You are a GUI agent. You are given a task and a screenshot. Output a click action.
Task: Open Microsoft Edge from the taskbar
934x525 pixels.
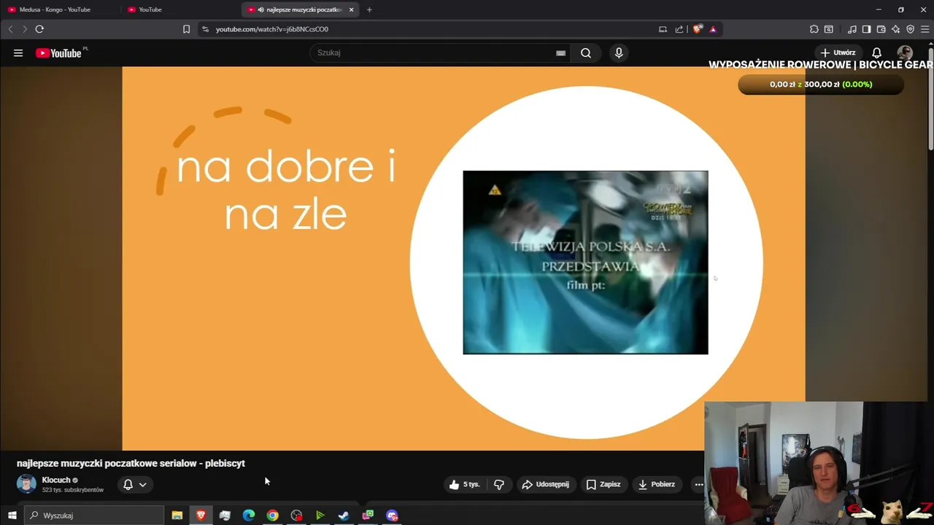(x=248, y=516)
